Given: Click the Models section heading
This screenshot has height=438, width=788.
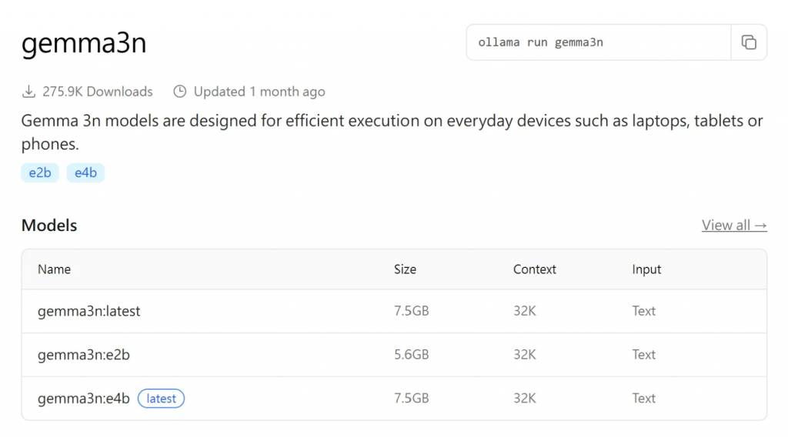Looking at the screenshot, I should pos(49,226).
